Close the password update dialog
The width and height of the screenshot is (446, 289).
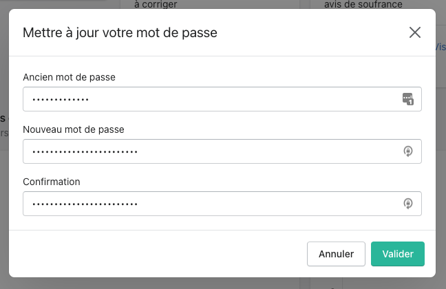tap(414, 32)
